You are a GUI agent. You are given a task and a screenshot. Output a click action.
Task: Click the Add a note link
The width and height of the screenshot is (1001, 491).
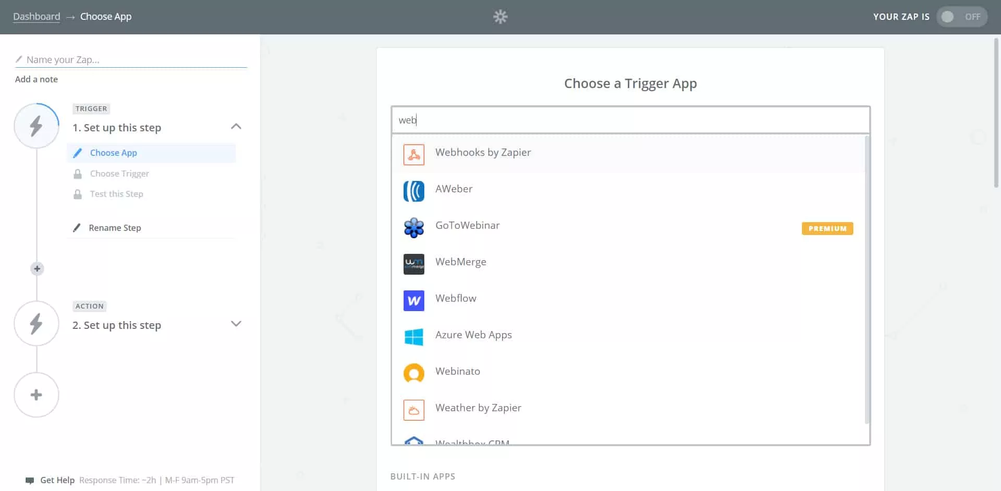click(36, 79)
